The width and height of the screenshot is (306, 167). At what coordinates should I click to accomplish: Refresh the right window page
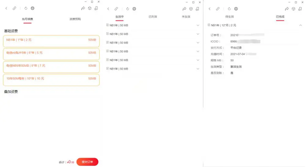[x=229, y=9]
